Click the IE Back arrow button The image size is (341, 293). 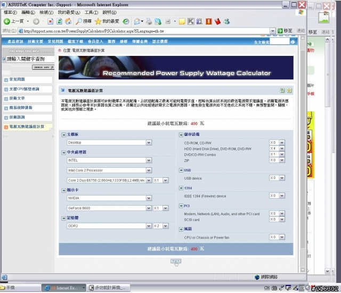click(x=7, y=21)
